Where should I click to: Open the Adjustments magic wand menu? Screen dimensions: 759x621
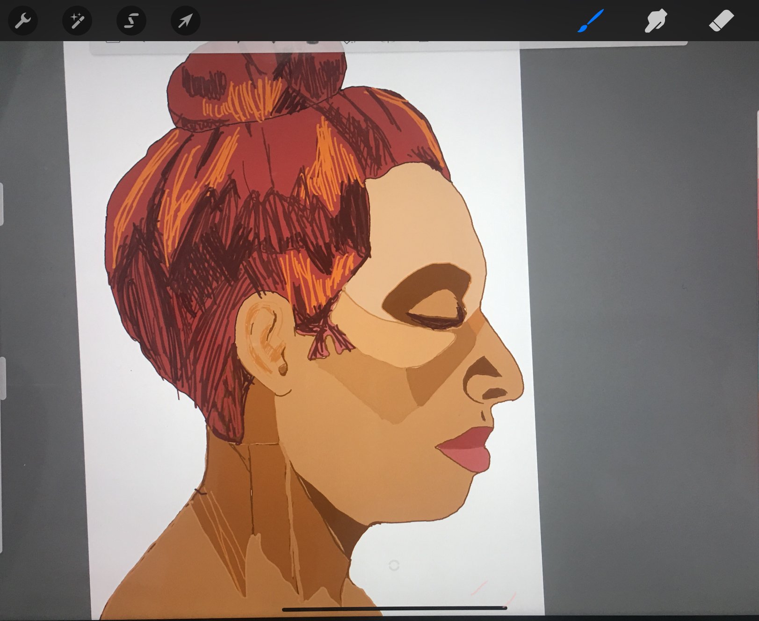[x=77, y=21]
